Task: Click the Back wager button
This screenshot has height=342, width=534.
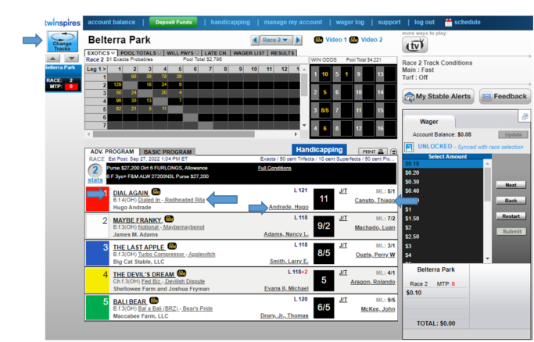Action: pyautogui.click(x=511, y=201)
